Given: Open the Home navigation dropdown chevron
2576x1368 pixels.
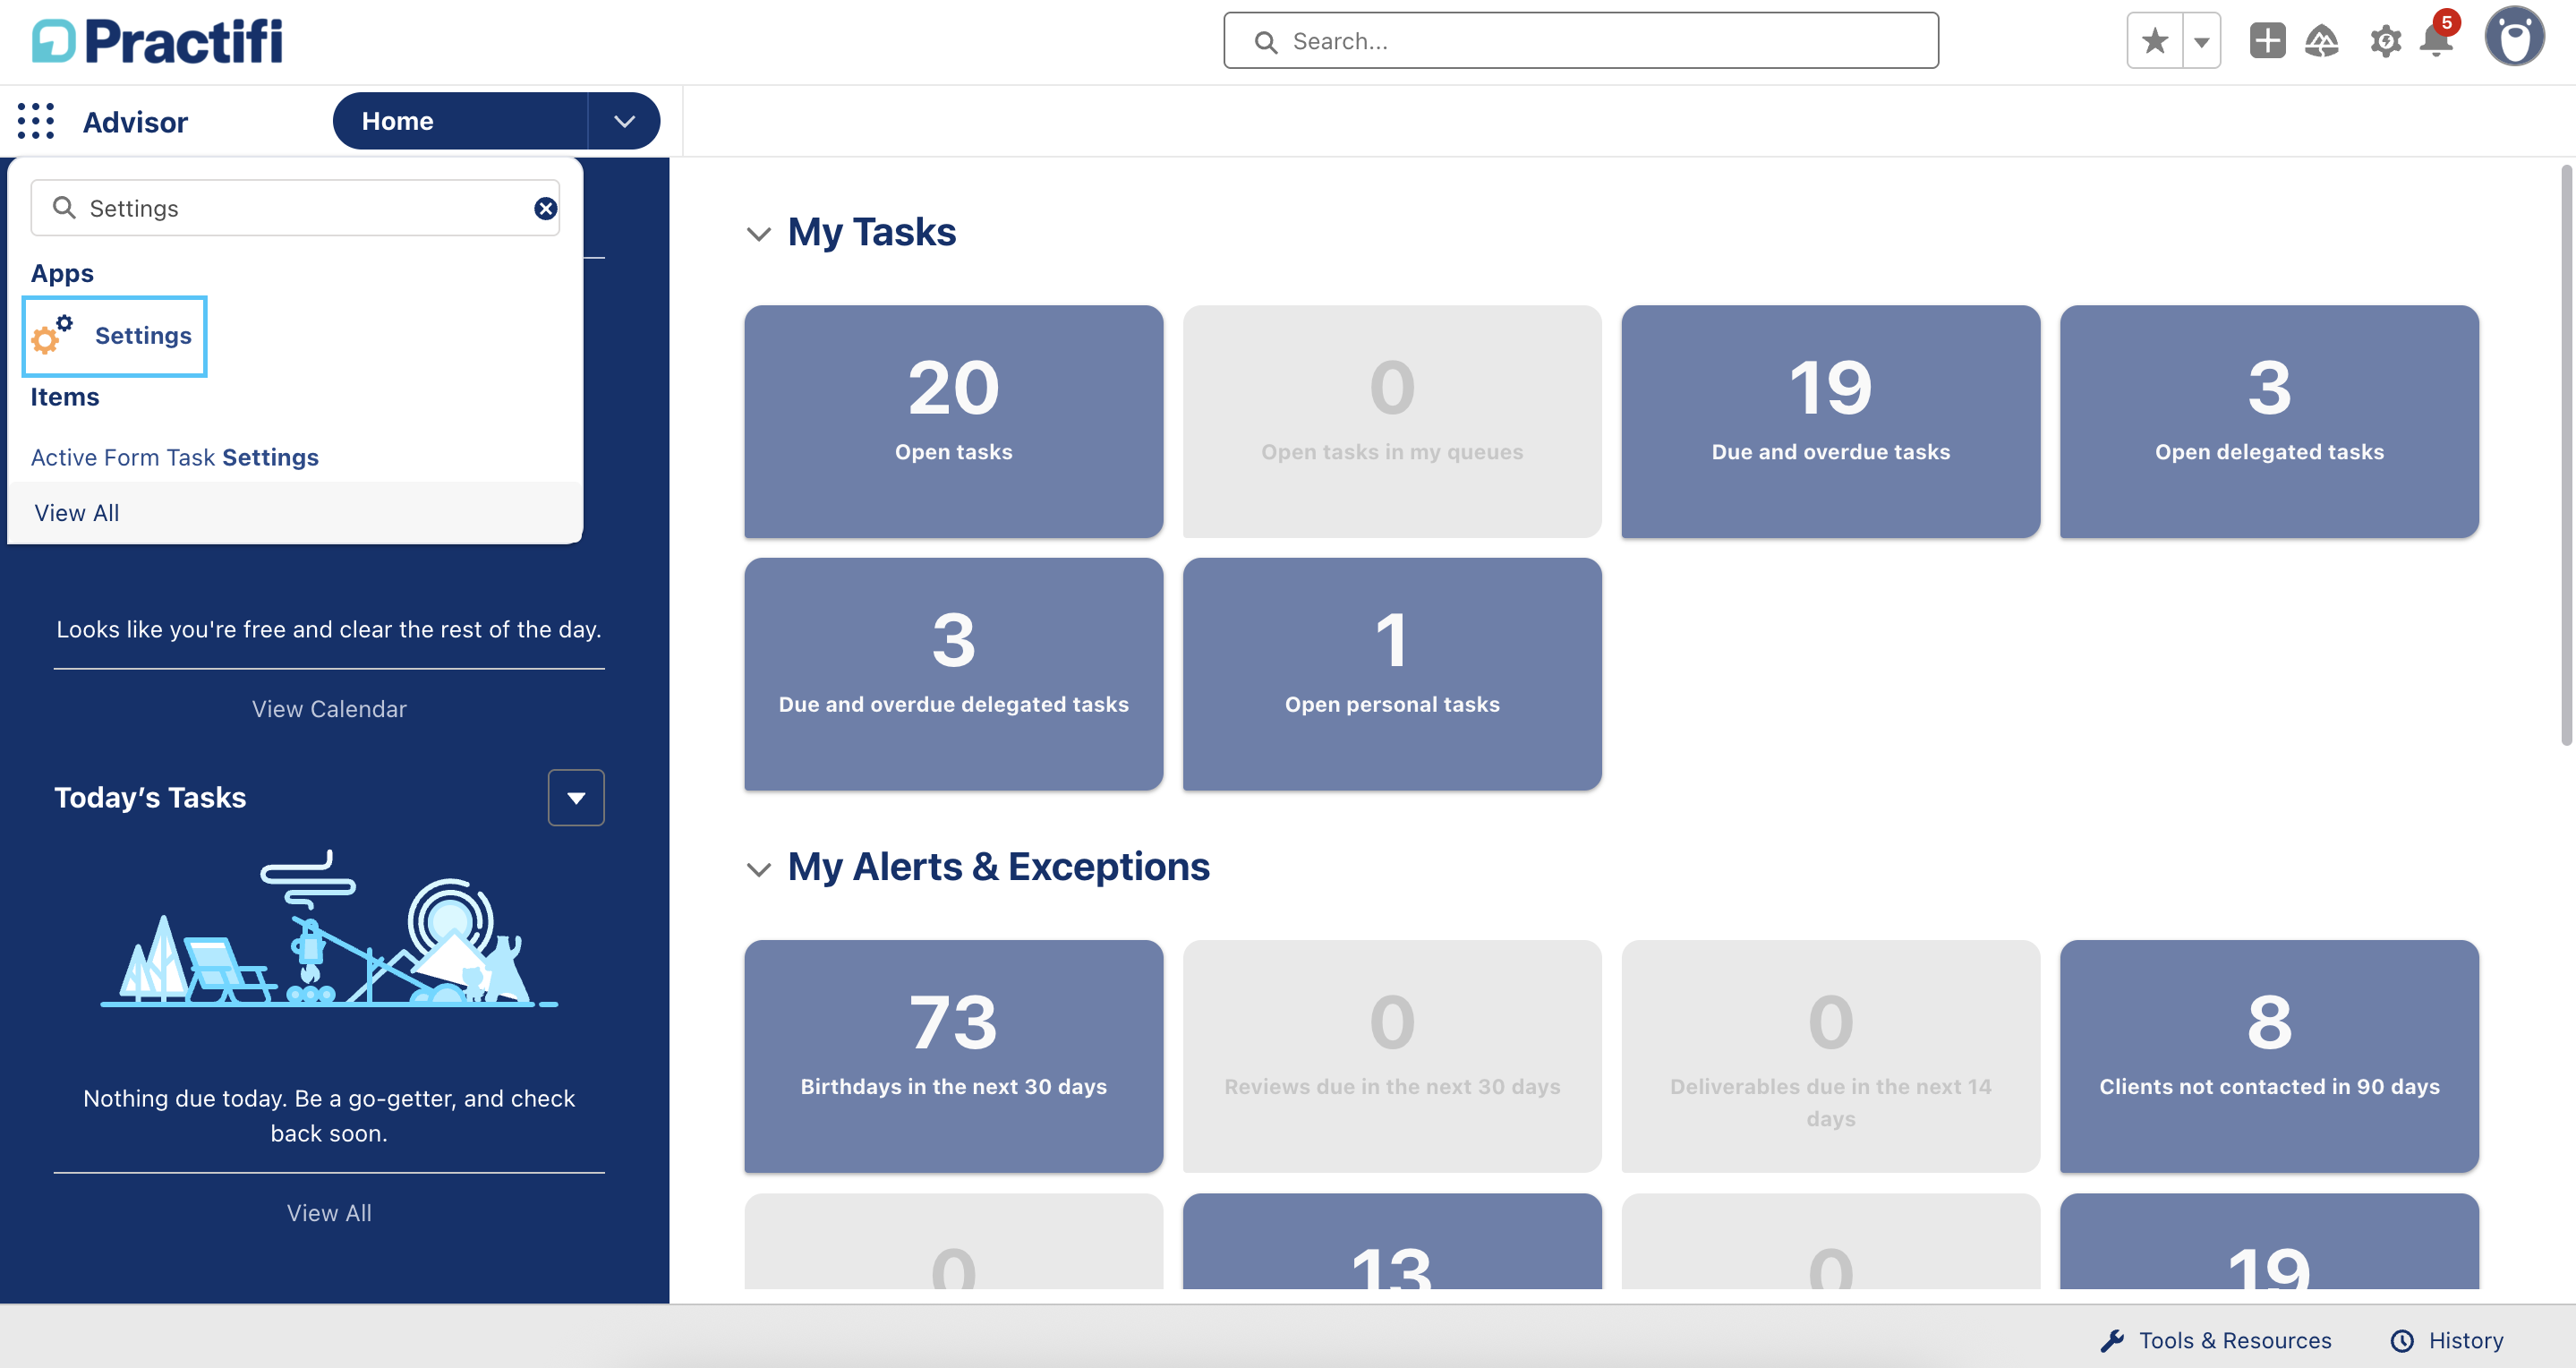Looking at the screenshot, I should click(624, 121).
